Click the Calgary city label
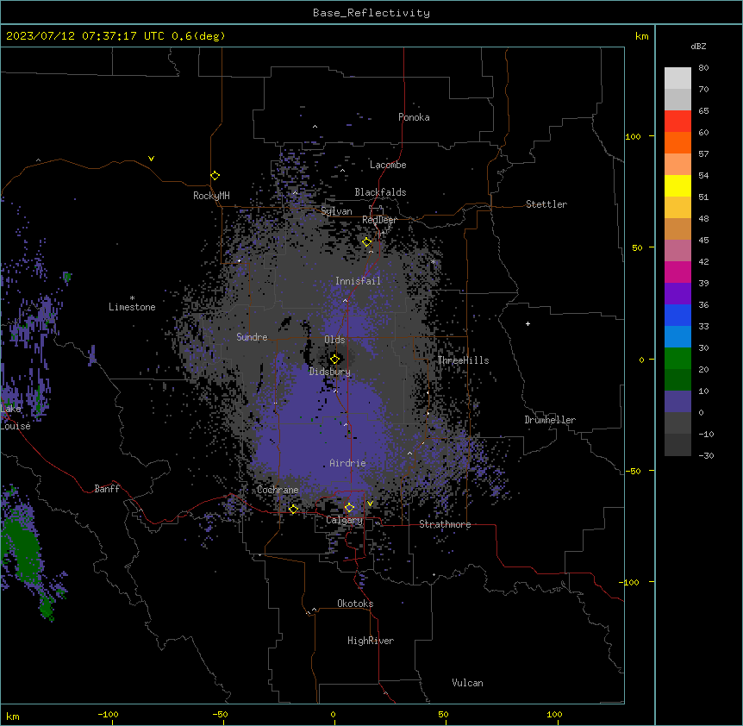The width and height of the screenshot is (743, 726). 345,520
